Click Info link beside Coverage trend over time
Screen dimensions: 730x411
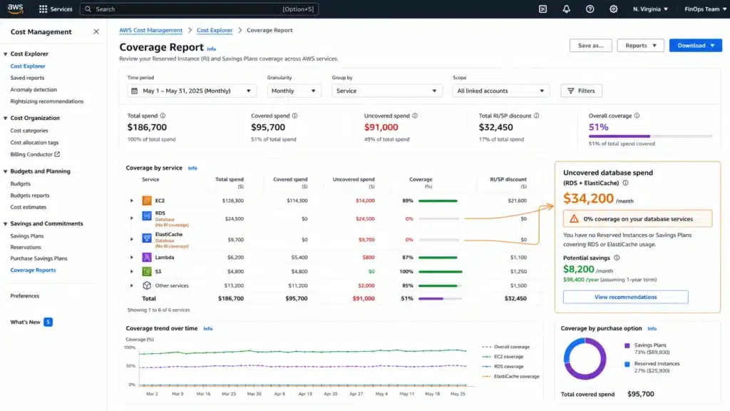click(x=207, y=329)
